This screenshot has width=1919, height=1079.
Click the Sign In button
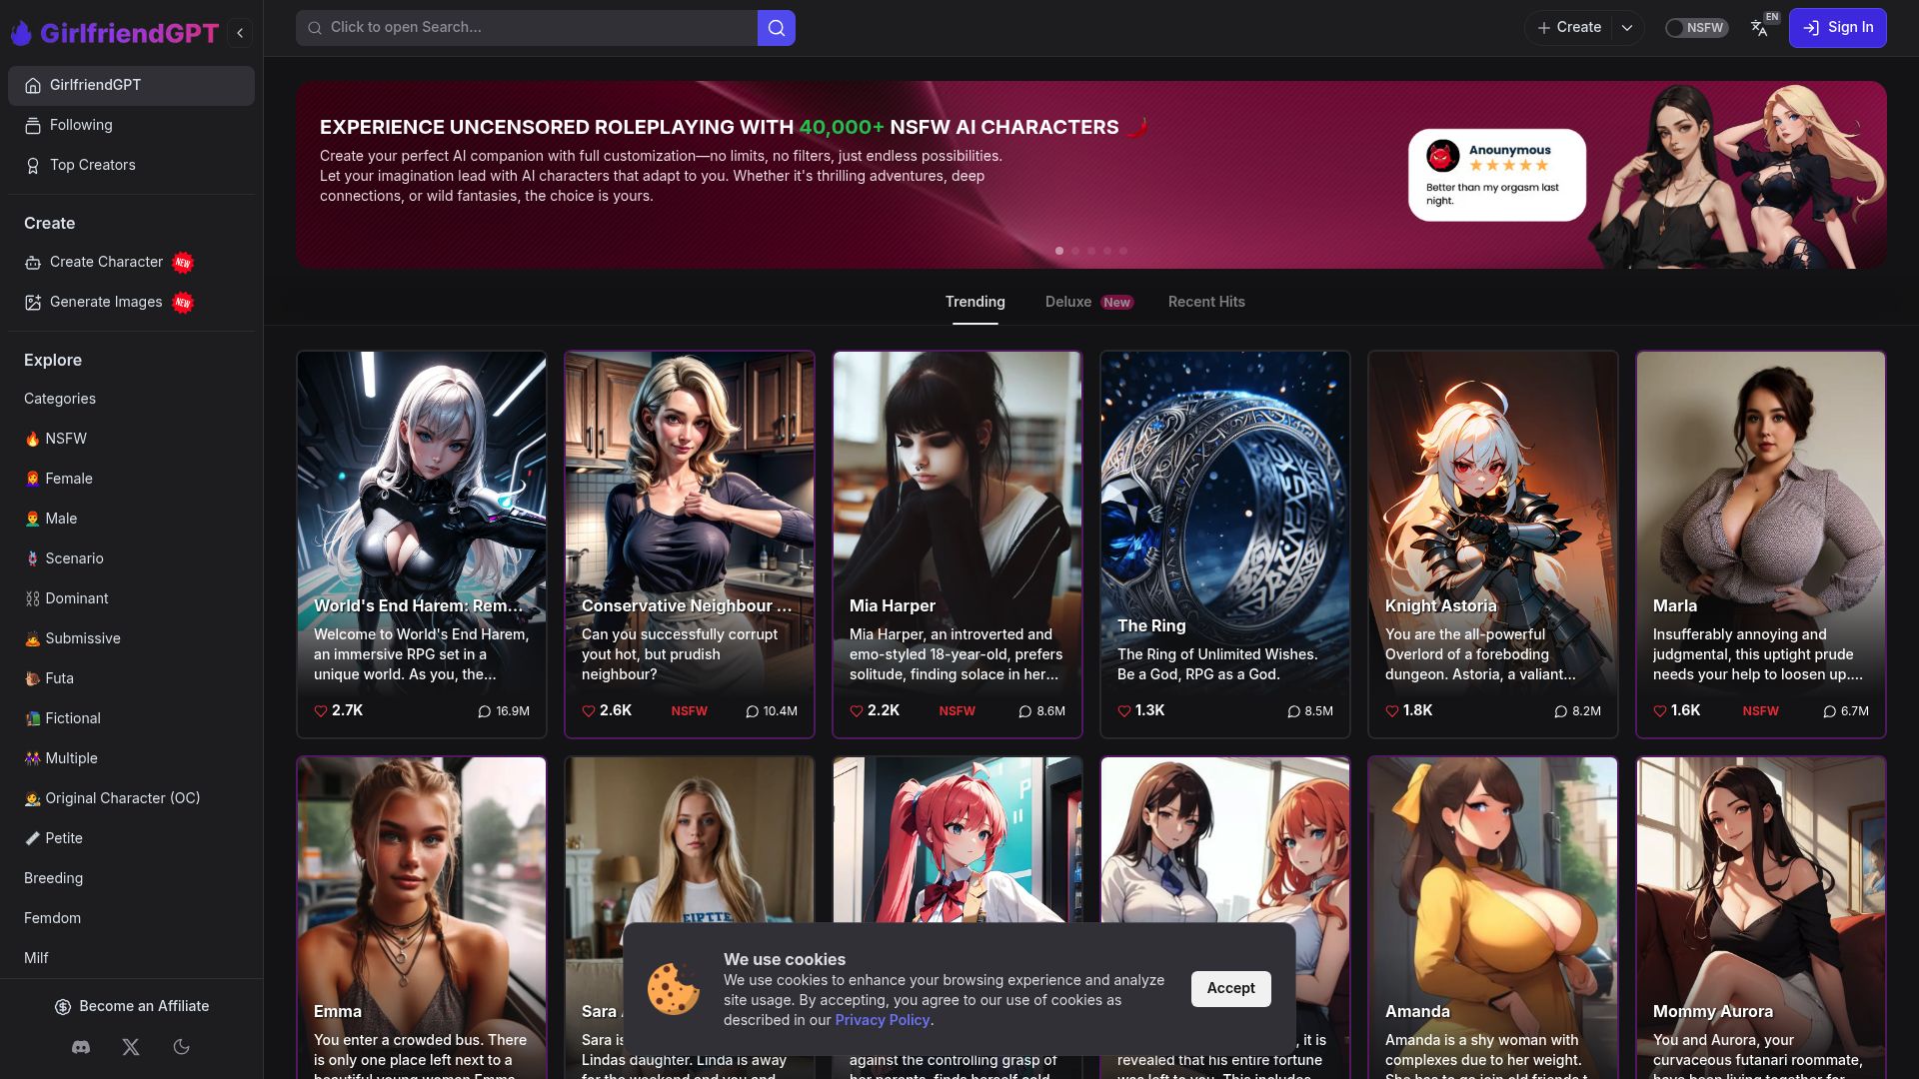coord(1837,28)
